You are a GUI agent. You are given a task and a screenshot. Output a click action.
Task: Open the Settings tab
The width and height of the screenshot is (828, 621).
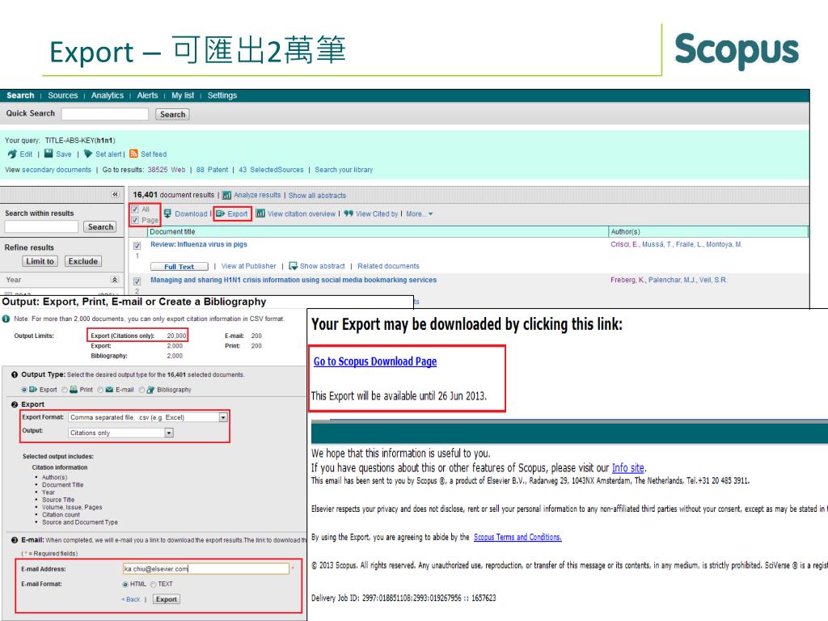click(x=222, y=95)
